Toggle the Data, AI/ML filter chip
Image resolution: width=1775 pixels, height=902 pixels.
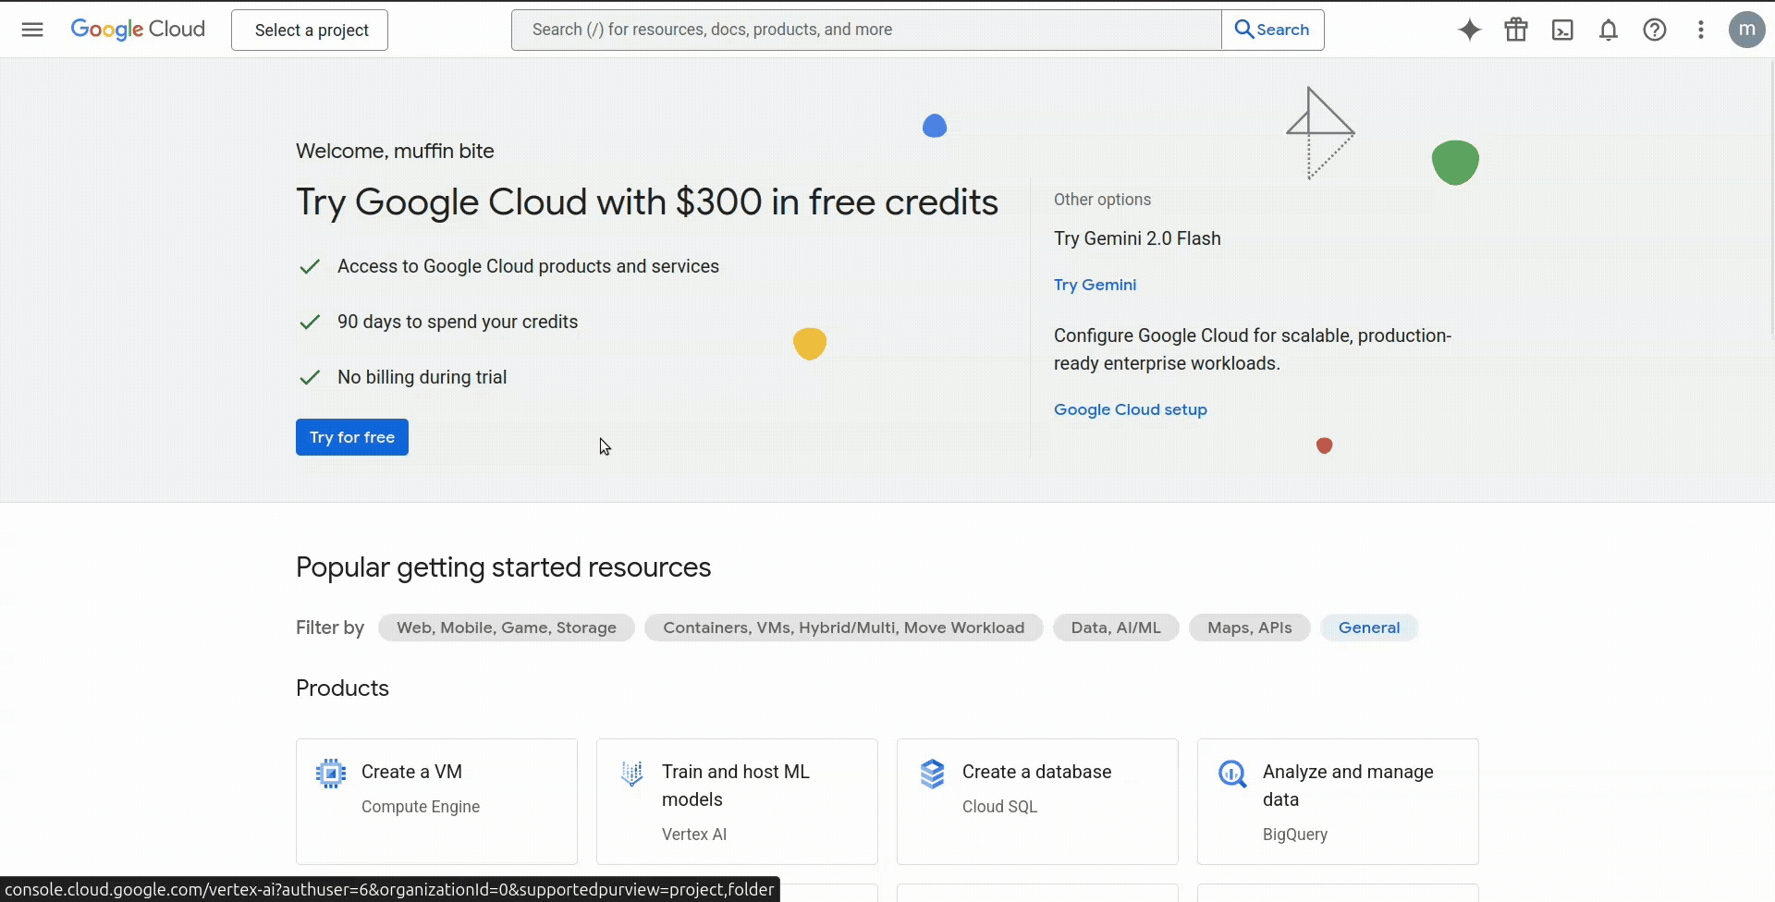coord(1115,628)
